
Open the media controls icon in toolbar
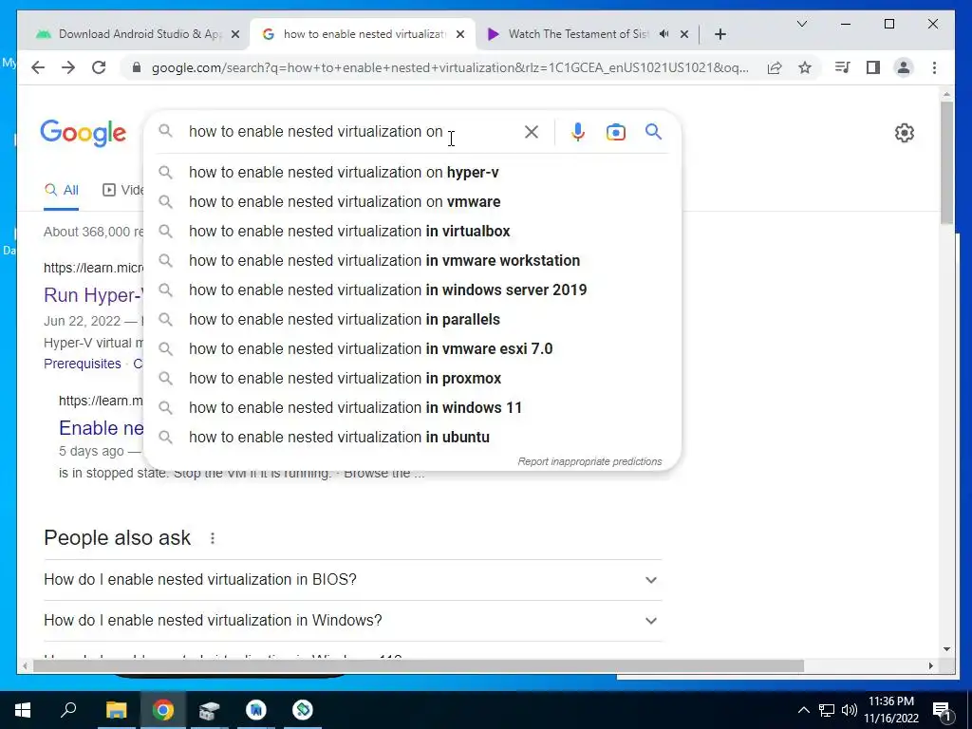pyautogui.click(x=843, y=67)
